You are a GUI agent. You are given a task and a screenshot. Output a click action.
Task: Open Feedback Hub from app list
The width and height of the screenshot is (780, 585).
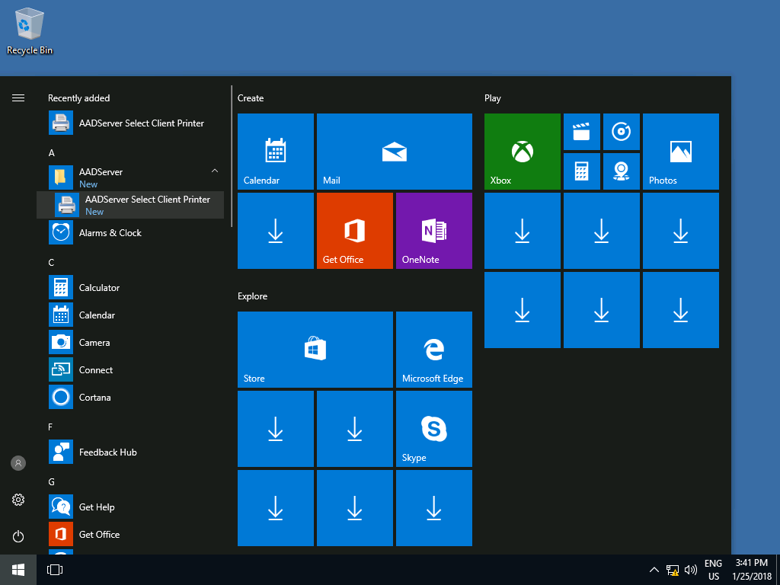pos(107,452)
